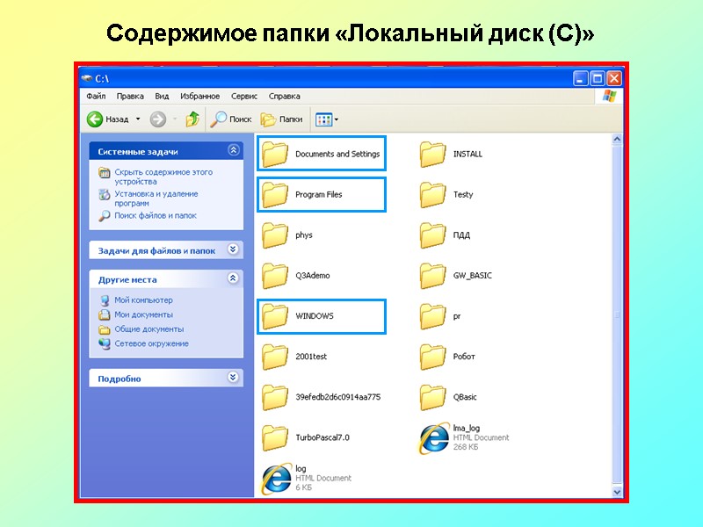This screenshot has width=703, height=527.
Task: Click the TurboPascal7.0 folder name
Action: [x=323, y=437]
